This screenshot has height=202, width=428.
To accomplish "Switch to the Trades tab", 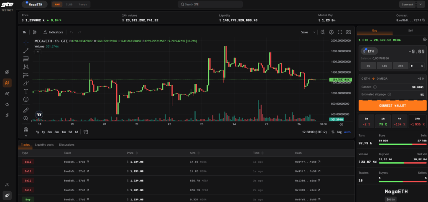I will point(25,145).
